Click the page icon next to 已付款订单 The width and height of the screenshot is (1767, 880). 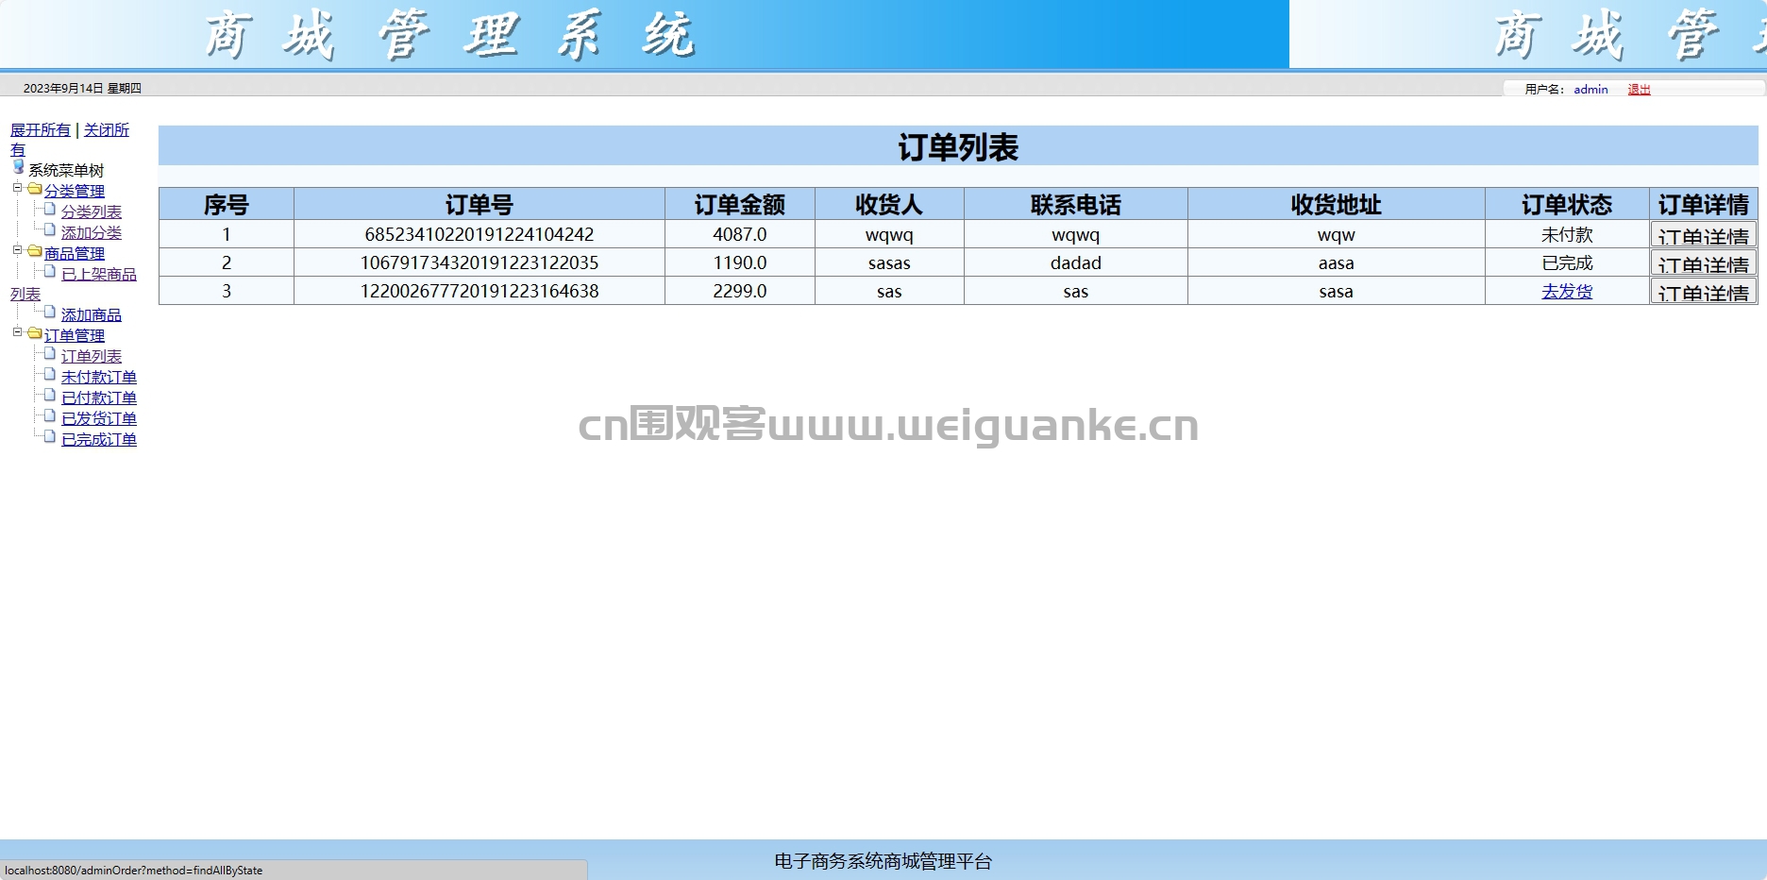point(50,395)
